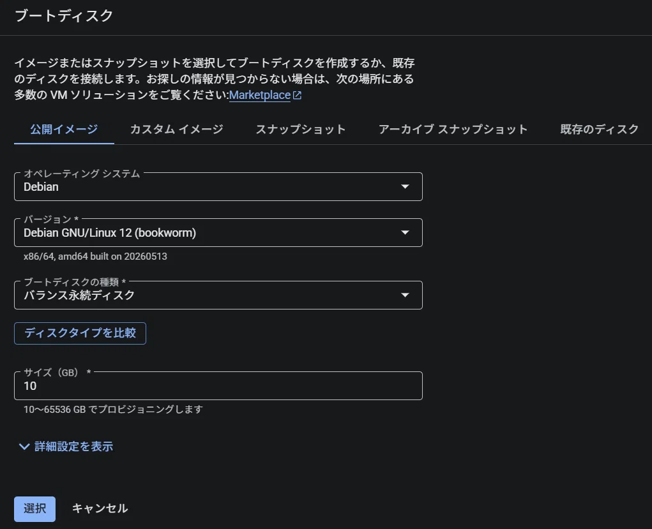Click the サイズ (GB) input field
Screen dimensions: 652x529
218,385
